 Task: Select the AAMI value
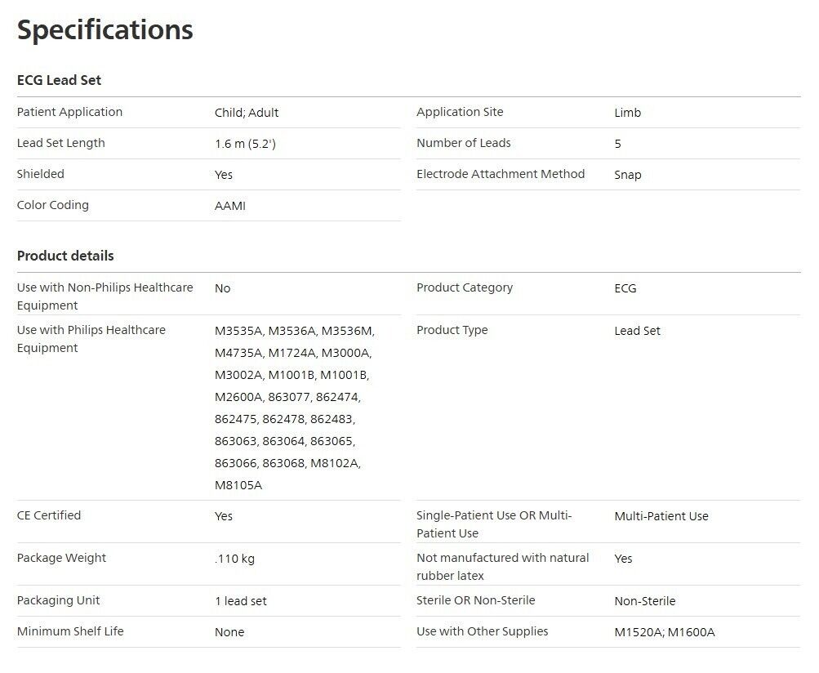(229, 205)
